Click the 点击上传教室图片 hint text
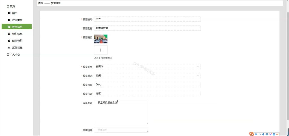Image resolution: width=289 pixels, height=136 pixels. pos(103,58)
